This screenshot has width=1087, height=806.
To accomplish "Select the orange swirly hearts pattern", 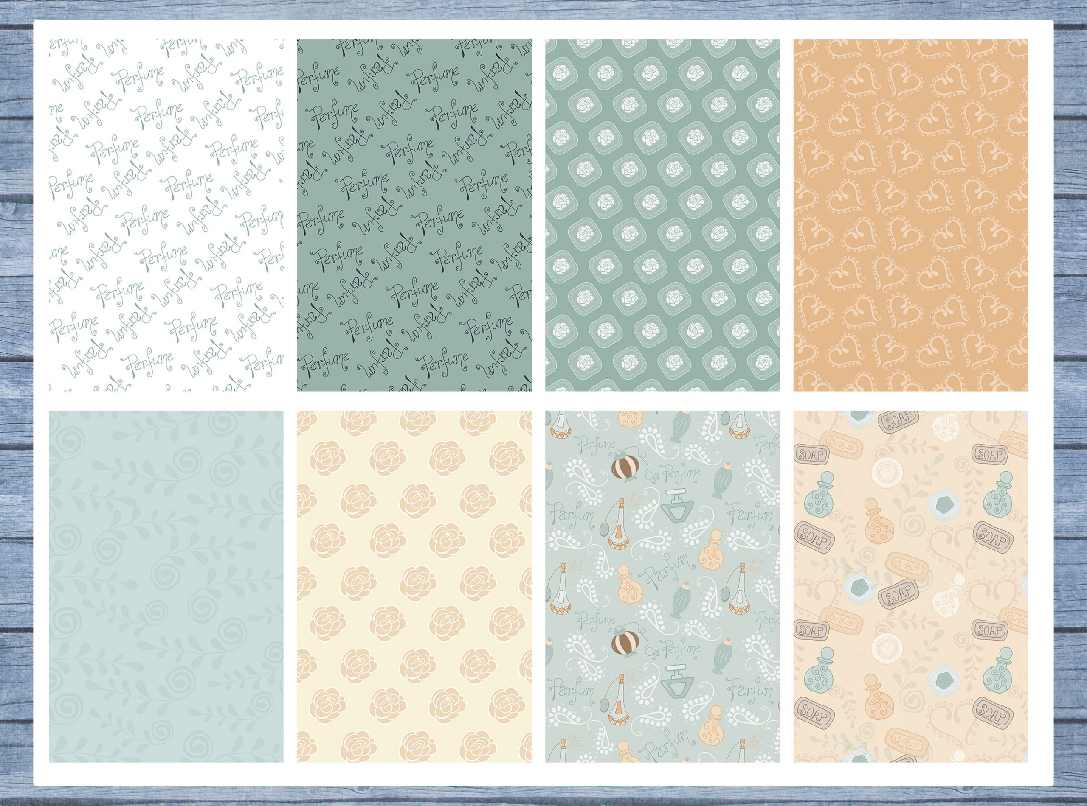I will [910, 215].
